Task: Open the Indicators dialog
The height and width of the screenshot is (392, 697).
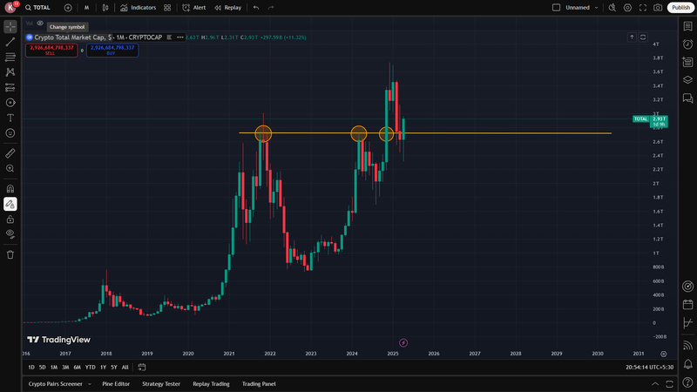Action: (x=139, y=8)
